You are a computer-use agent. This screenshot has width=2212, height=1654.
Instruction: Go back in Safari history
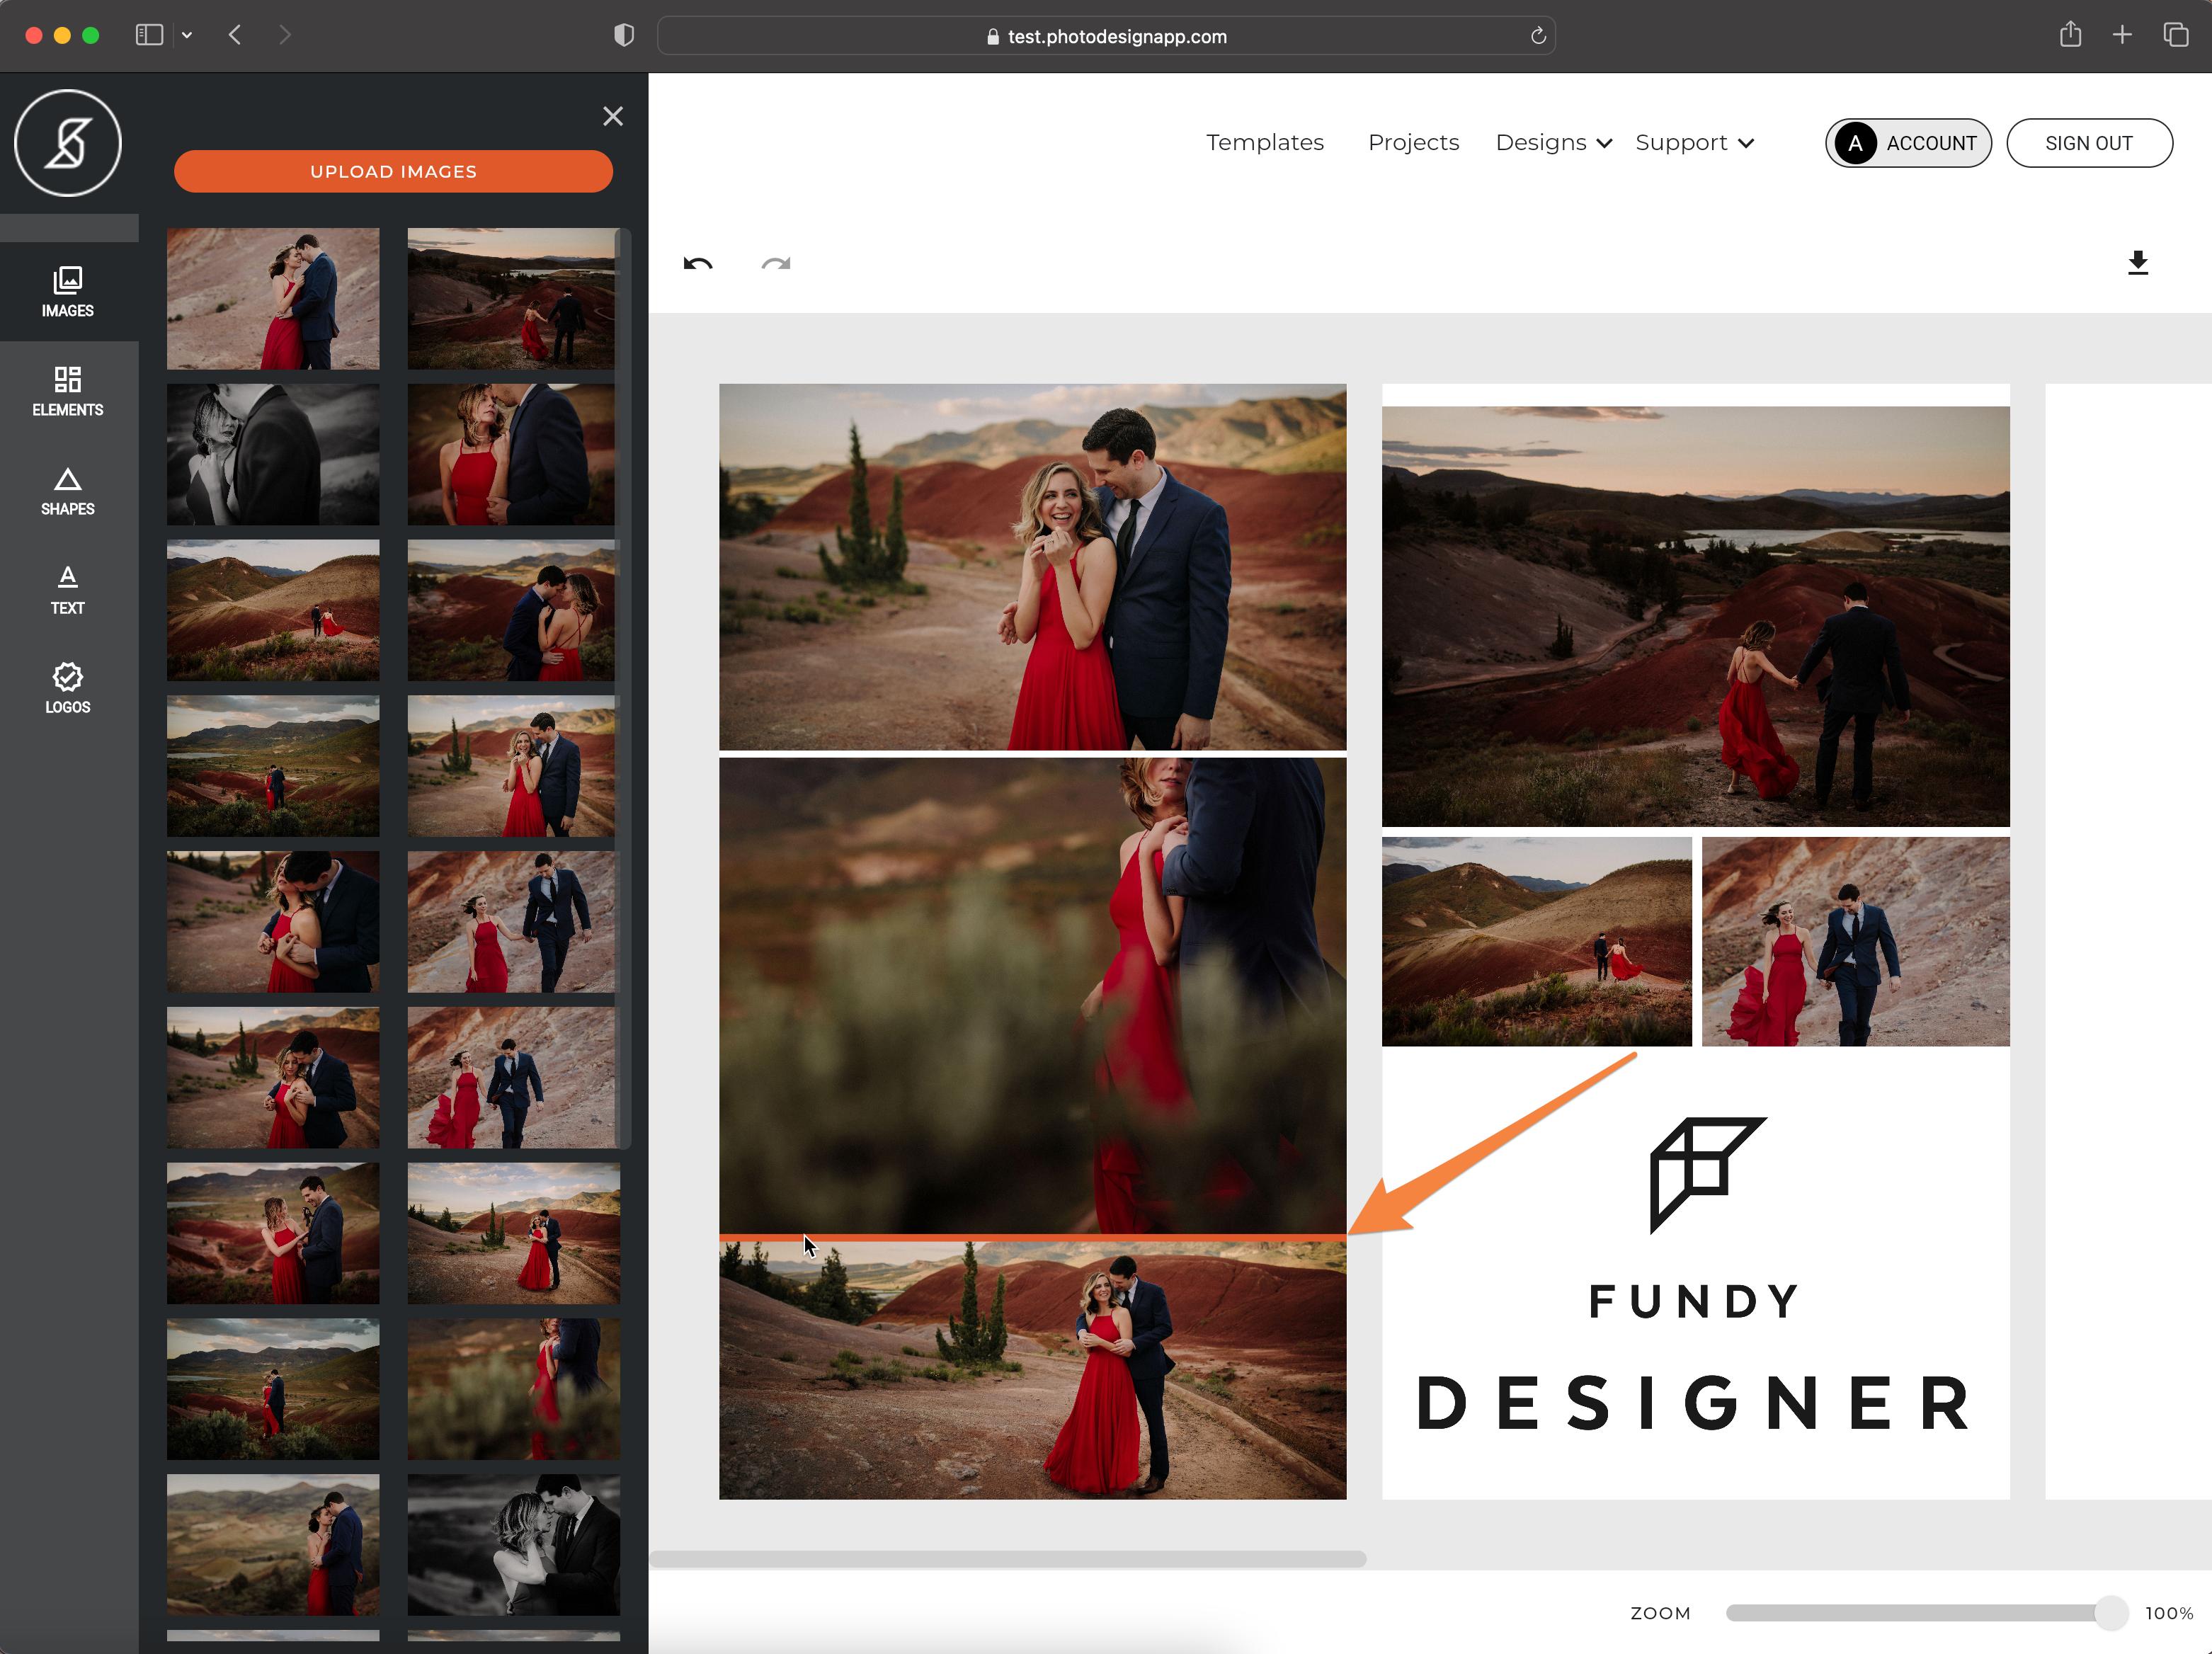tap(235, 35)
